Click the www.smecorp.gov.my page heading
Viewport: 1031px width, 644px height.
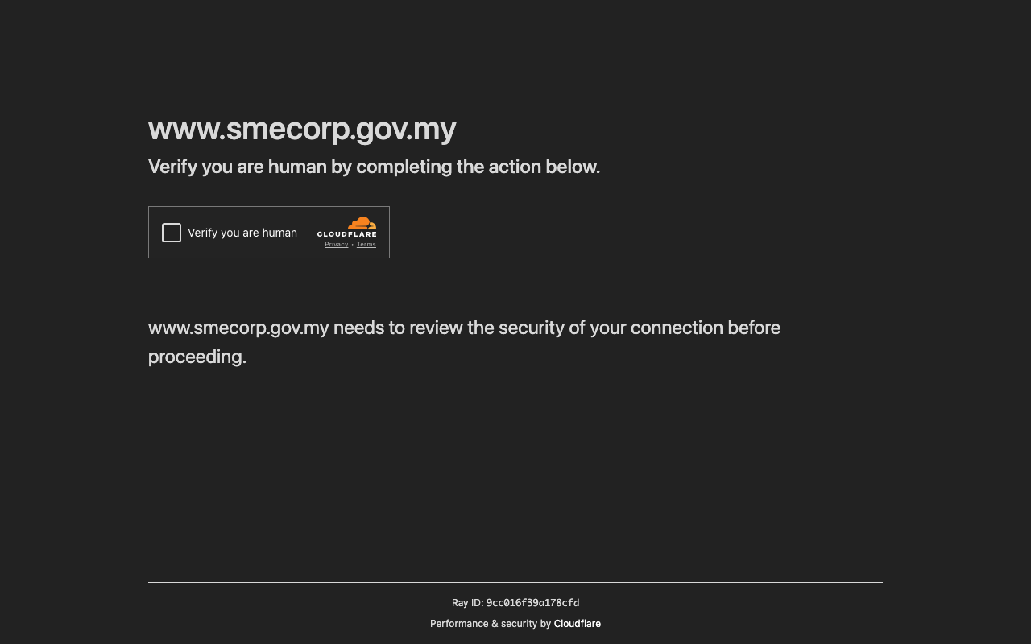[302, 129]
